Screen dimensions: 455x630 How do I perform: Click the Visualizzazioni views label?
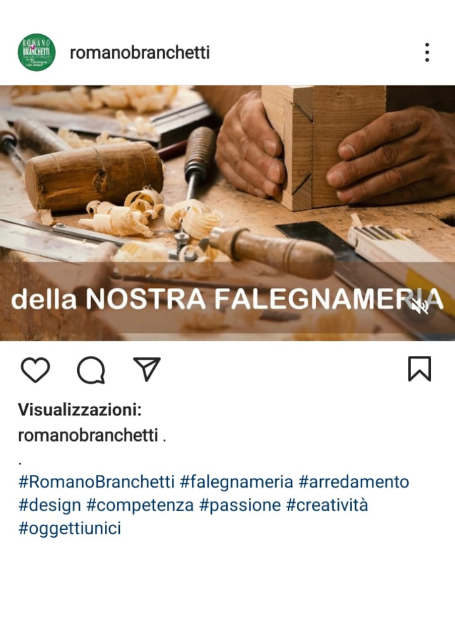(80, 410)
